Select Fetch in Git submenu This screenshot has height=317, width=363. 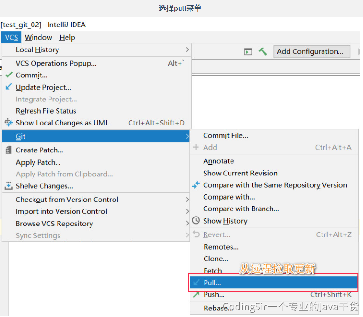point(274,270)
